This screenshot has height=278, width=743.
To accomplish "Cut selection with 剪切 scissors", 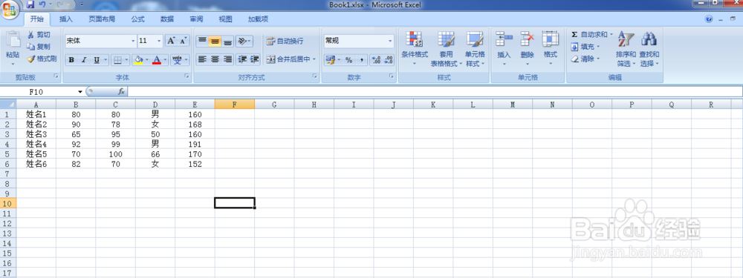I will [x=39, y=35].
